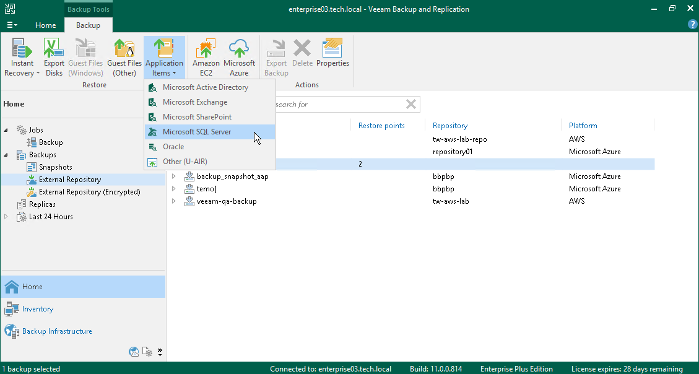Click into the search input field
699x374 pixels.
pos(339,104)
